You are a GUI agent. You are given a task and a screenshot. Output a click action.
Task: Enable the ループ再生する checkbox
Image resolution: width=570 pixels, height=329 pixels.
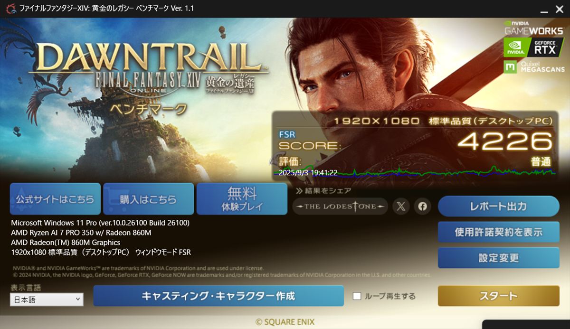click(x=357, y=296)
